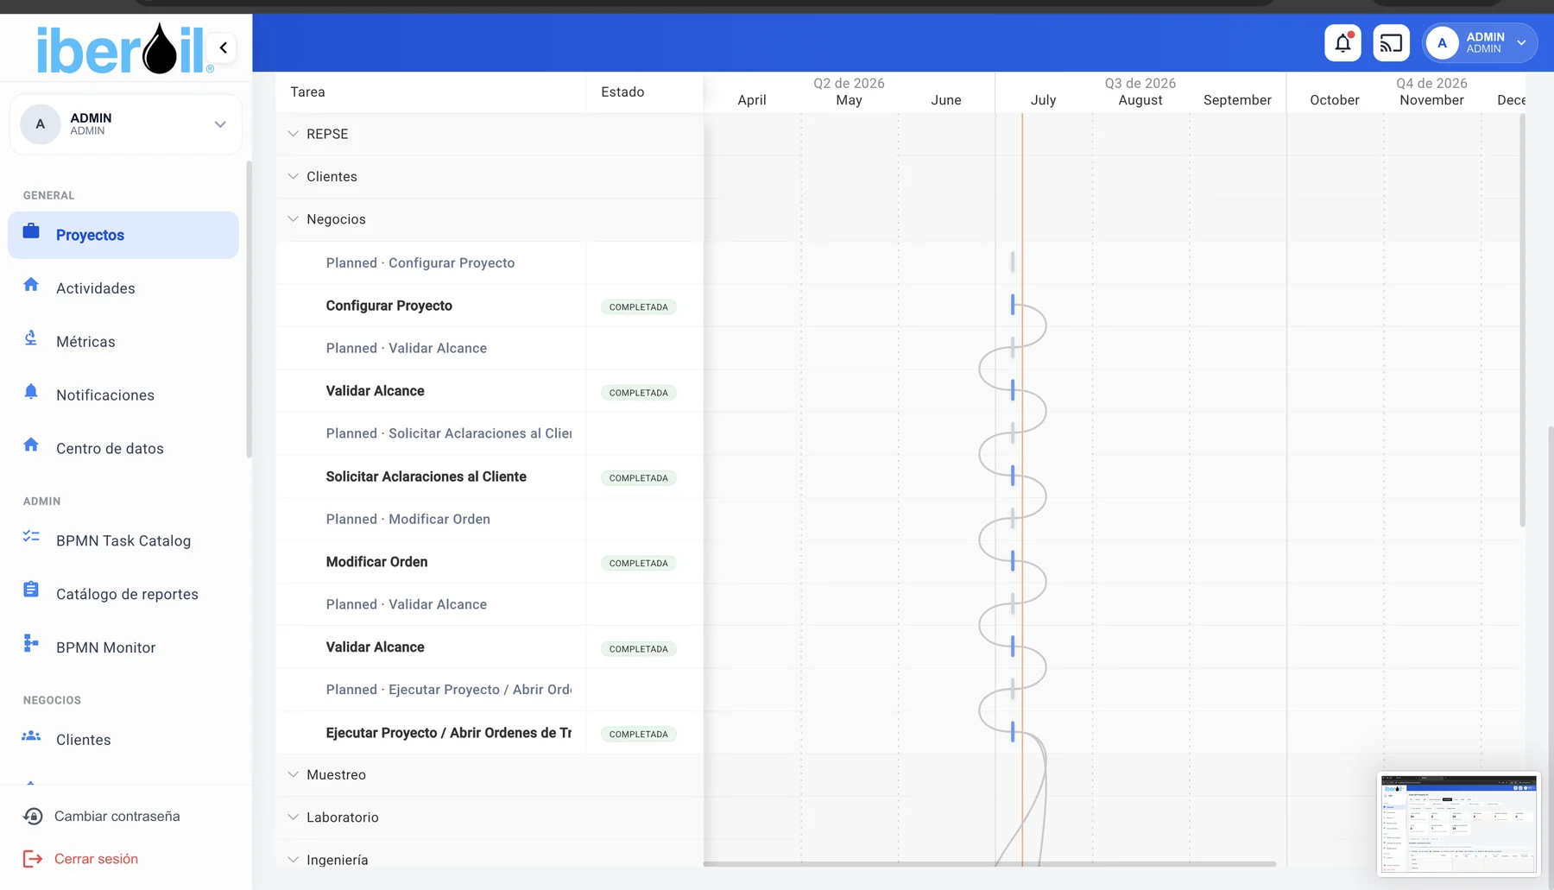1554x890 pixels.
Task: Click the Métricas microscope icon
Action: [x=31, y=338]
